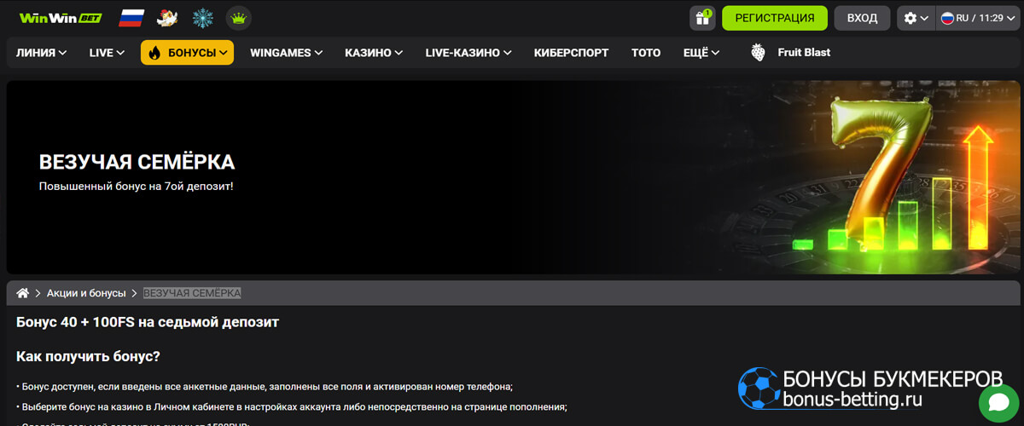Follow the Акции и бонусы breadcrumb link
Screen dimensions: 1024x426
pyautogui.click(x=86, y=293)
